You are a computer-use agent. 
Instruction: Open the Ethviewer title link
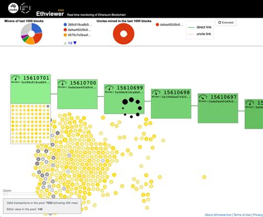point(50,14)
